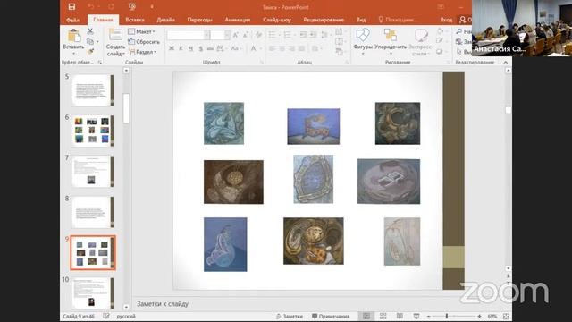
Task: Select the Format Painter brush icon
Action: pos(90,52)
